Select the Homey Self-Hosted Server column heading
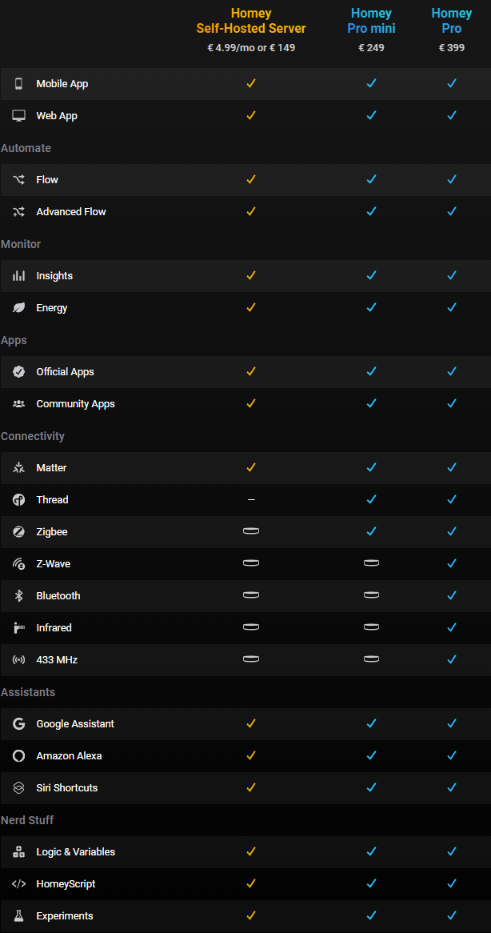The image size is (491, 933). tap(251, 21)
